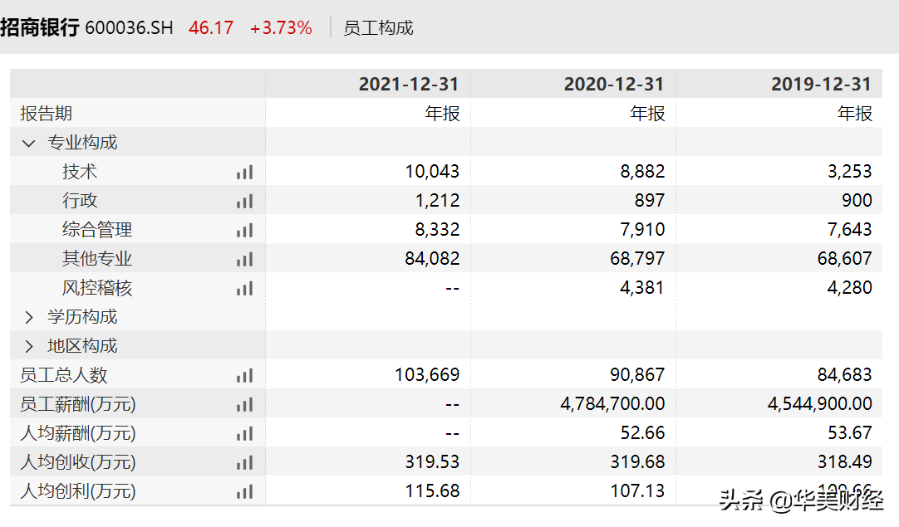Expand the 地区构成 section
The image size is (899, 527).
(x=29, y=347)
